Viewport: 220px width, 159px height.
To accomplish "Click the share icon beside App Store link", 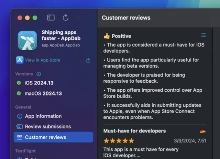I will (88, 60).
